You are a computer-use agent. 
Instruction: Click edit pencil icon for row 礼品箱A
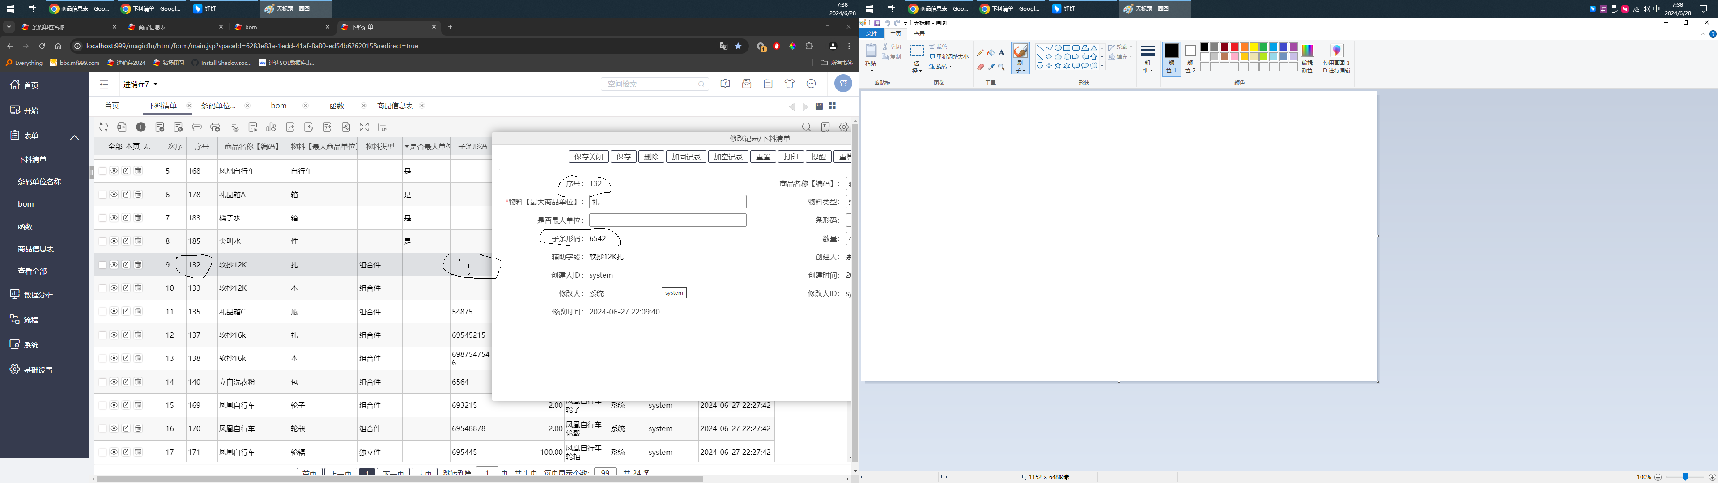pos(126,194)
